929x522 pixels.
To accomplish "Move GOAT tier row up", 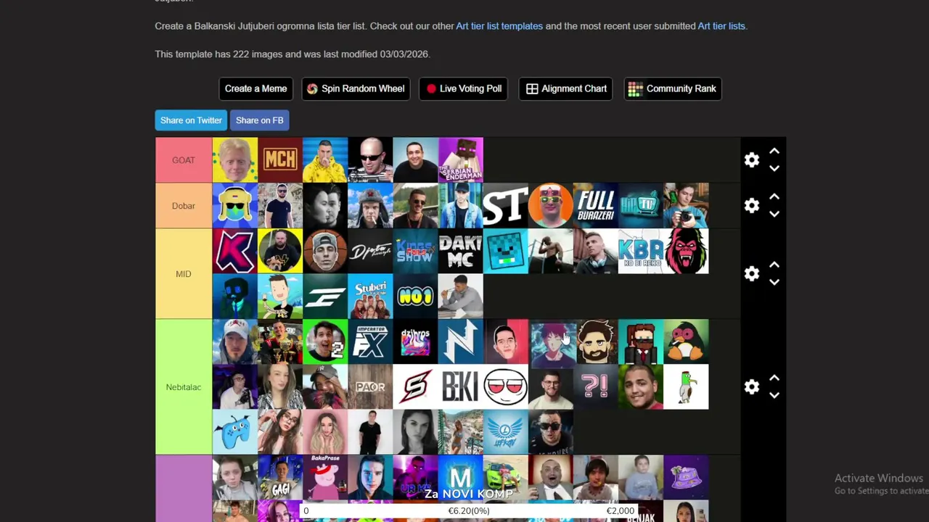I will 774,152.
